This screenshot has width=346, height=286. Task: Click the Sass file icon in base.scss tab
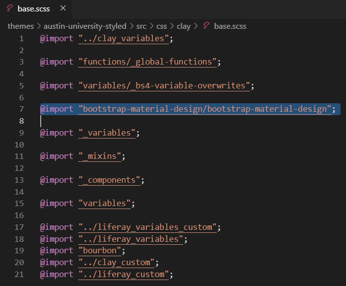pyautogui.click(x=9, y=9)
